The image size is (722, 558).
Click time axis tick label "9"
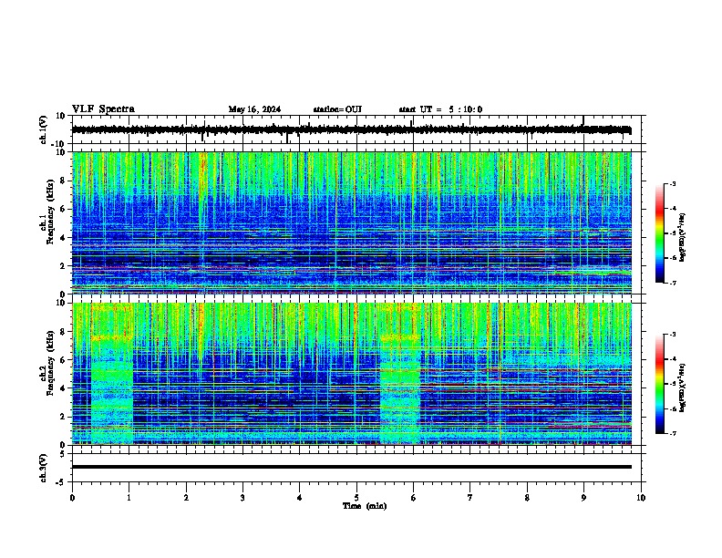pyautogui.click(x=583, y=498)
